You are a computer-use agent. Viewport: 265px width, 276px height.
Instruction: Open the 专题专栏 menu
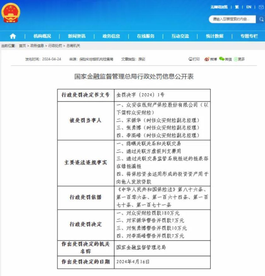click(x=249, y=36)
